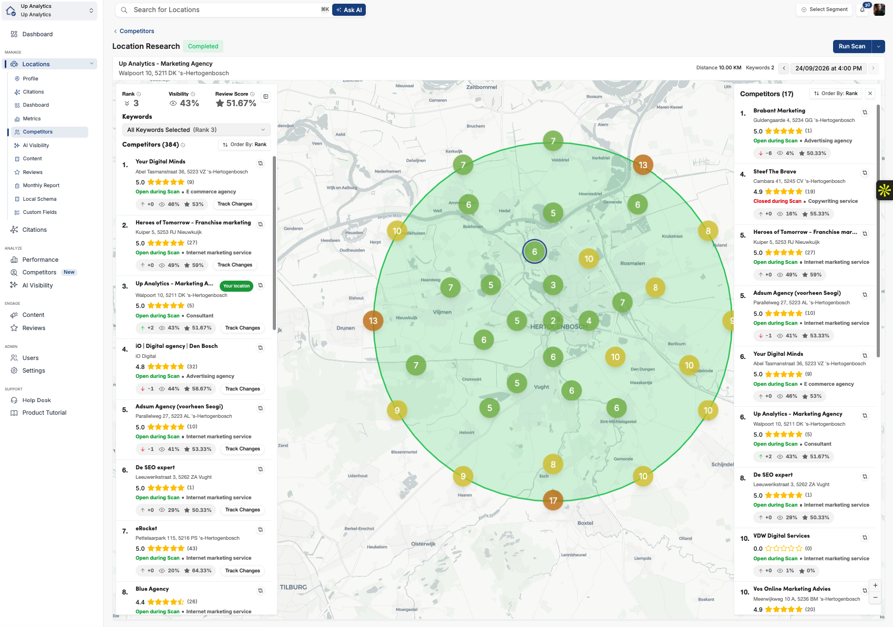Select the blue-ringed marker 6 on the map
The image size is (893, 627).
pos(535,252)
